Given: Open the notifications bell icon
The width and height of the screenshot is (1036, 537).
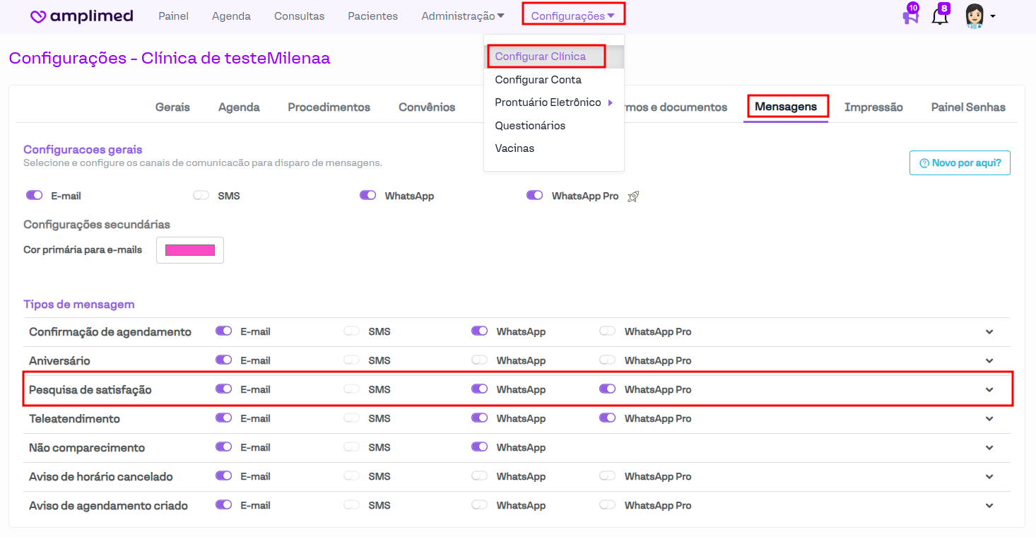Looking at the screenshot, I should tap(939, 16).
